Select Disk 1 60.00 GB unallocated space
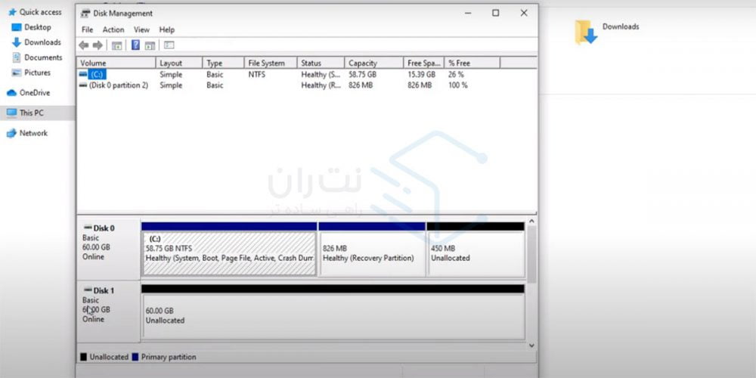The image size is (756, 378). 333,315
